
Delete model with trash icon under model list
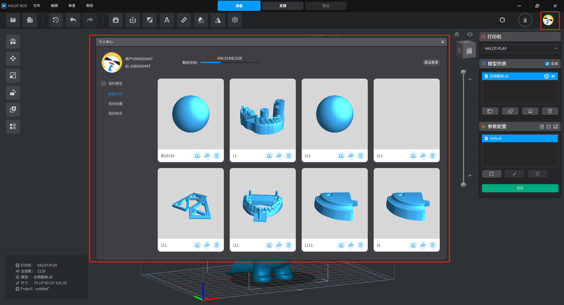[550, 111]
